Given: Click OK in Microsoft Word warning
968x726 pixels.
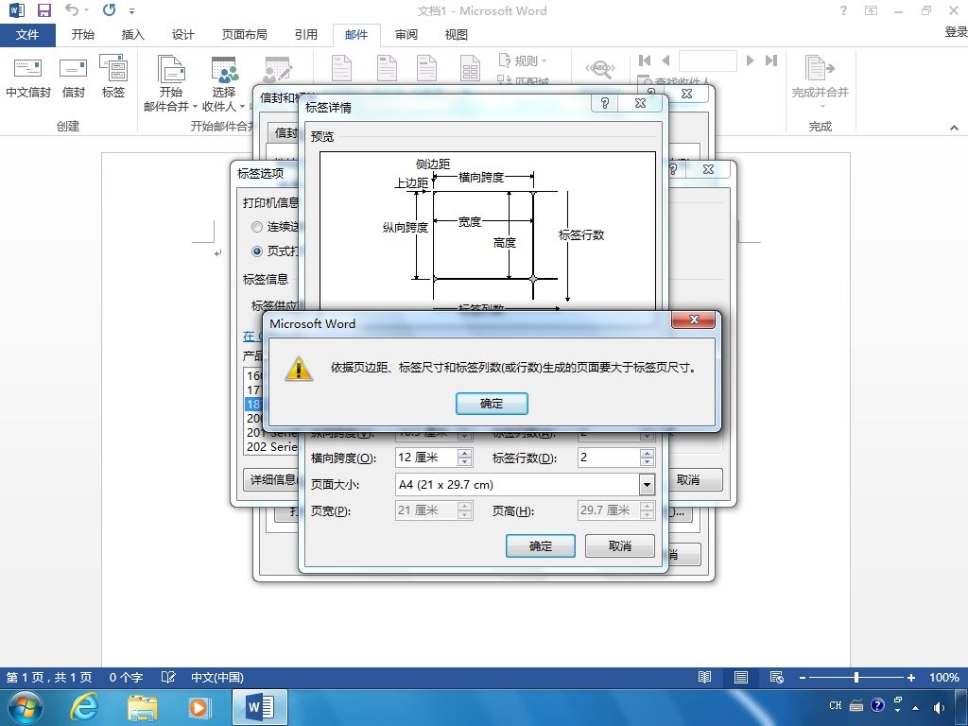Looking at the screenshot, I should pos(492,404).
